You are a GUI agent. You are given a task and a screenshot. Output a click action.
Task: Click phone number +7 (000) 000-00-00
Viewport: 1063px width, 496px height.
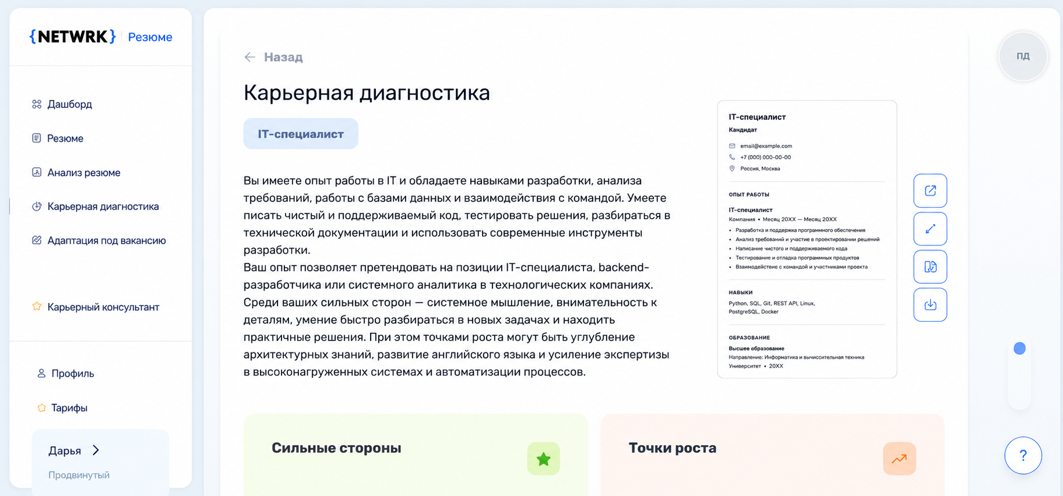[x=765, y=157]
